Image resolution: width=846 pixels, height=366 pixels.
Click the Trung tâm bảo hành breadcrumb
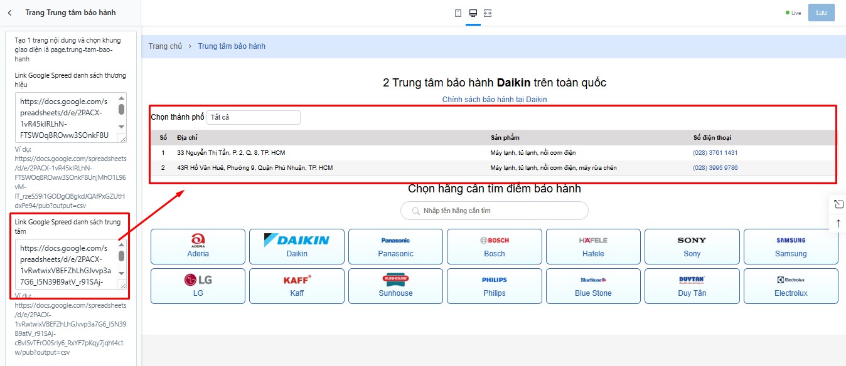232,46
